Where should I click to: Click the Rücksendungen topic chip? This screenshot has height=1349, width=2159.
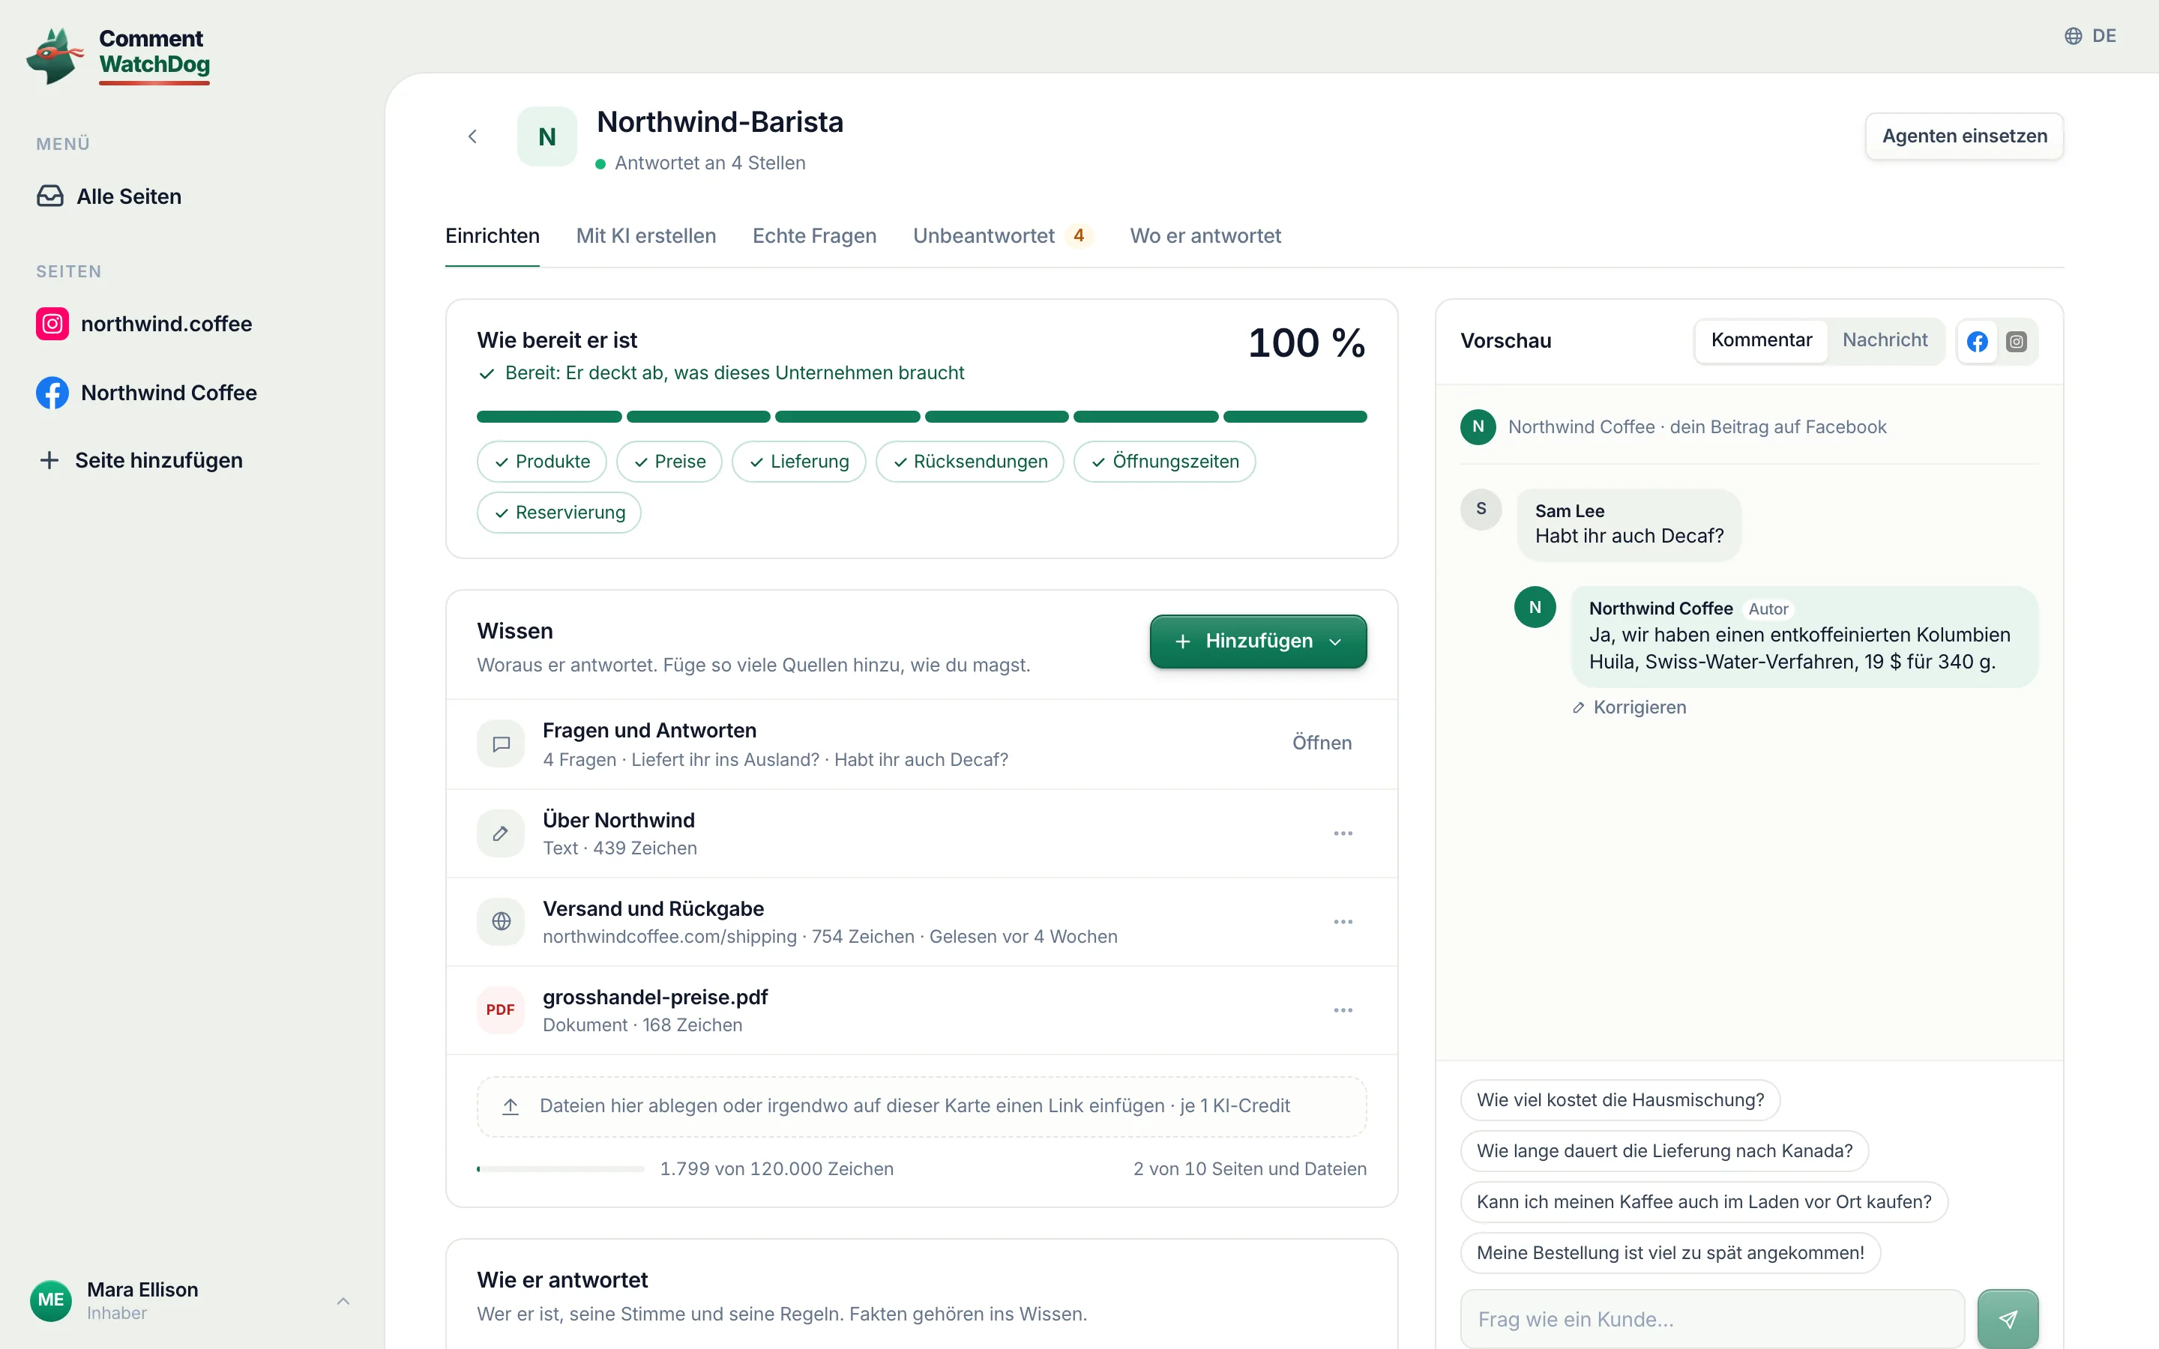coord(970,461)
